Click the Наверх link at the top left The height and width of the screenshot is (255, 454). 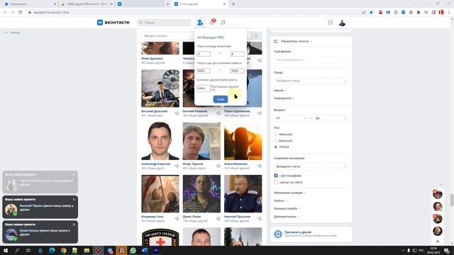tap(13, 33)
